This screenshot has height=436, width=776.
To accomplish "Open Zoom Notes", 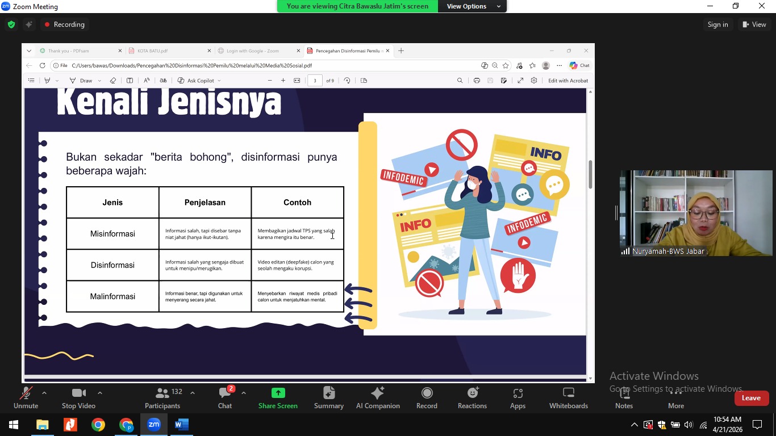I will coord(624,397).
